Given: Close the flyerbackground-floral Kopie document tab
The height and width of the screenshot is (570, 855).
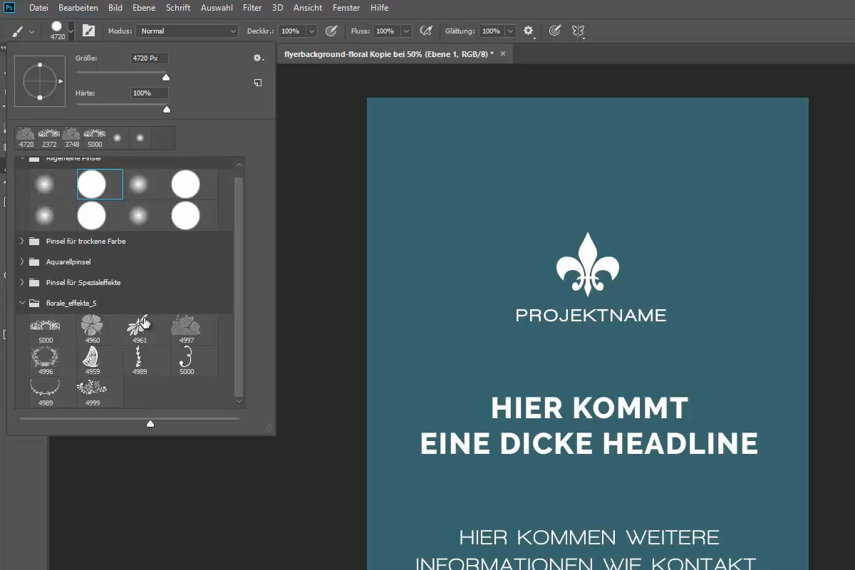Looking at the screenshot, I should click(503, 53).
